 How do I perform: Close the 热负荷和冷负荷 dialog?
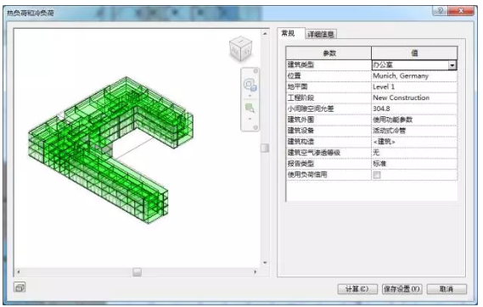coord(461,11)
